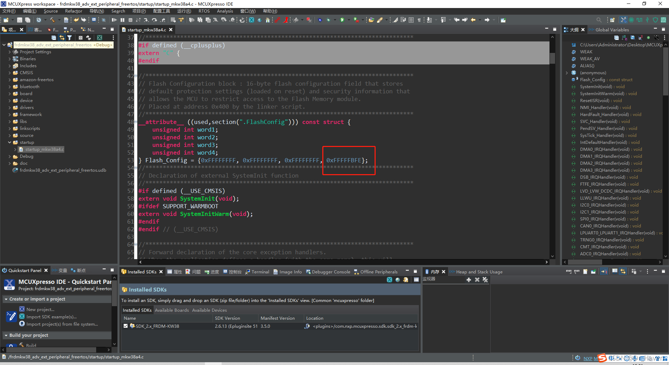This screenshot has width=669, height=365.
Task: Collapse the 'Create or import a project' section
Action: click(6, 299)
